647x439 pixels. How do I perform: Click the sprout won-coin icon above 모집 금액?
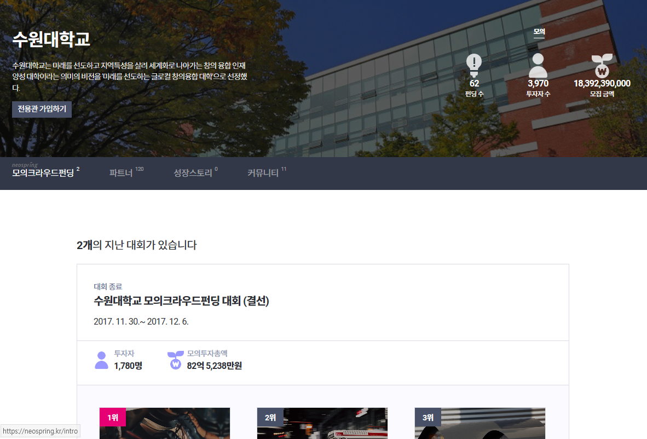(x=602, y=66)
